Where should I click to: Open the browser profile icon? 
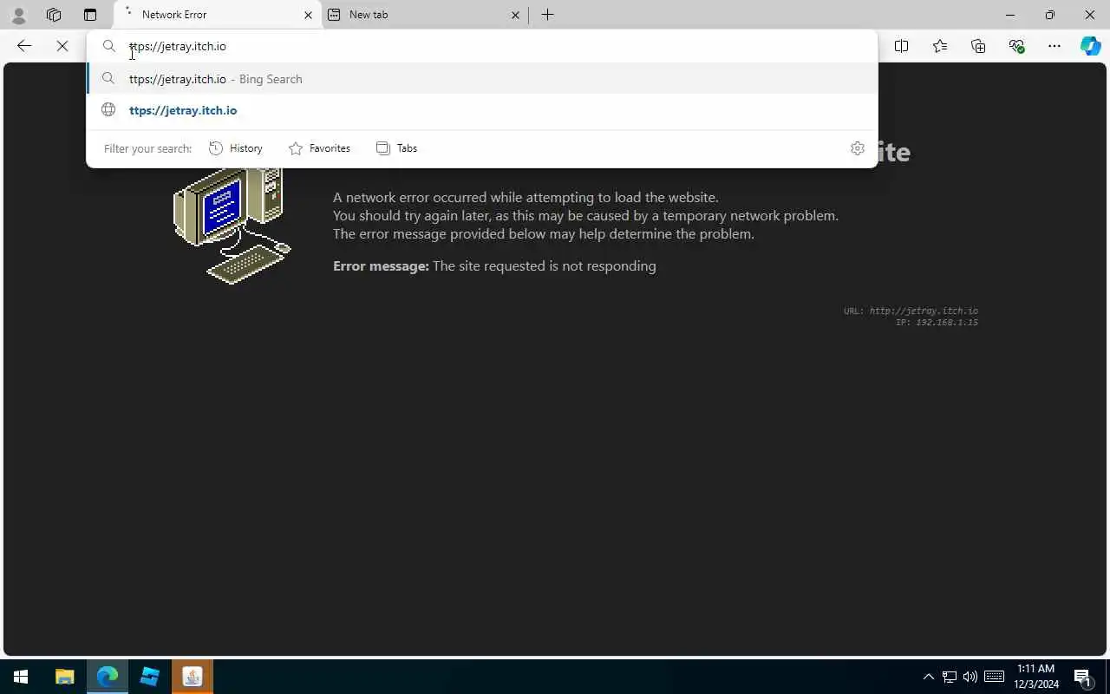[x=18, y=15]
